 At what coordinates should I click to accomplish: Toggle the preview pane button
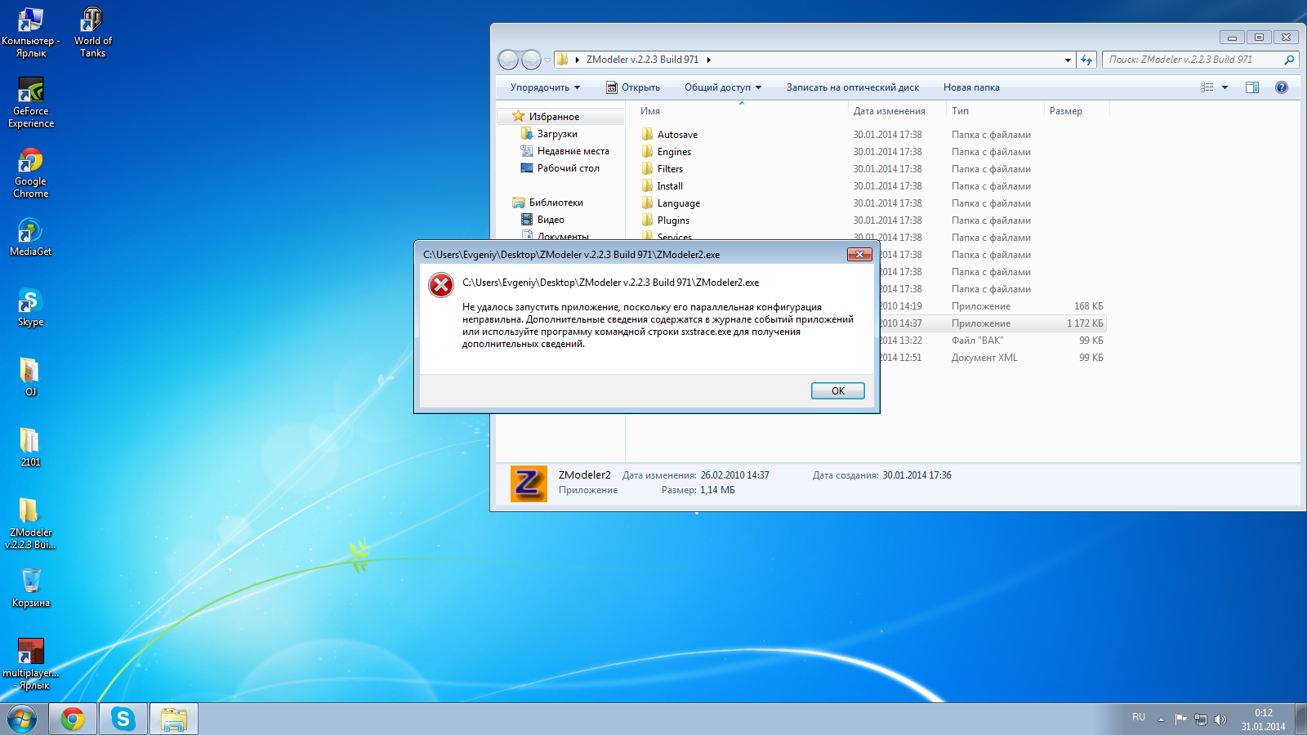(x=1251, y=87)
